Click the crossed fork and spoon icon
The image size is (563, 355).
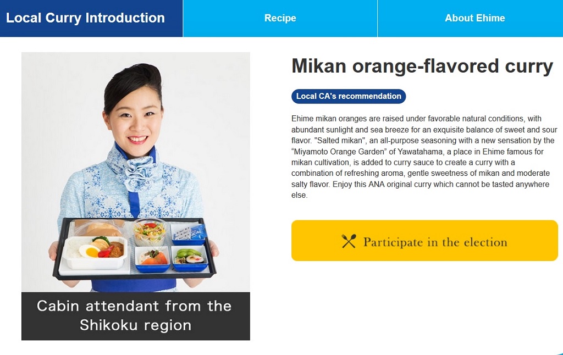coord(349,241)
